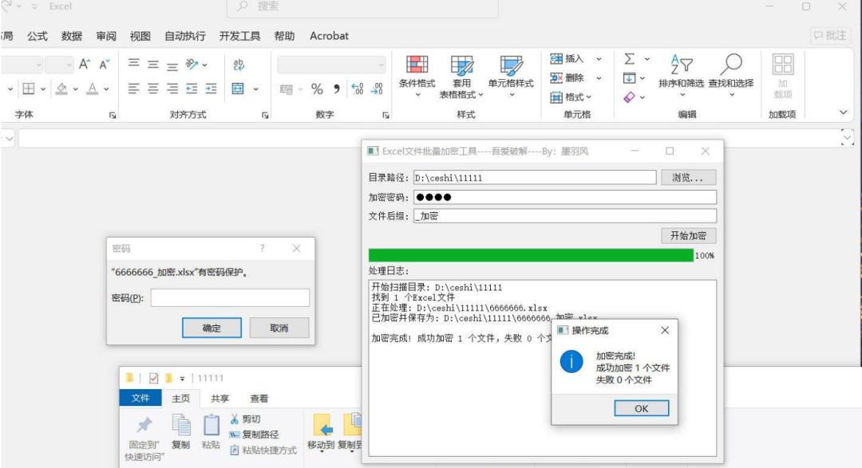Click the 文件后缀 suffix field

tap(565, 216)
